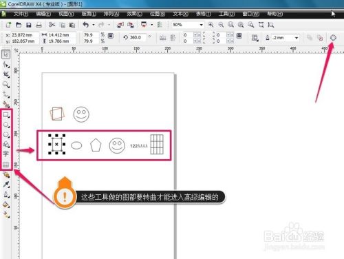The height and width of the screenshot is (259, 344).
Task: Open the outline width dropdown .2 mm
Action: pyautogui.click(x=297, y=38)
